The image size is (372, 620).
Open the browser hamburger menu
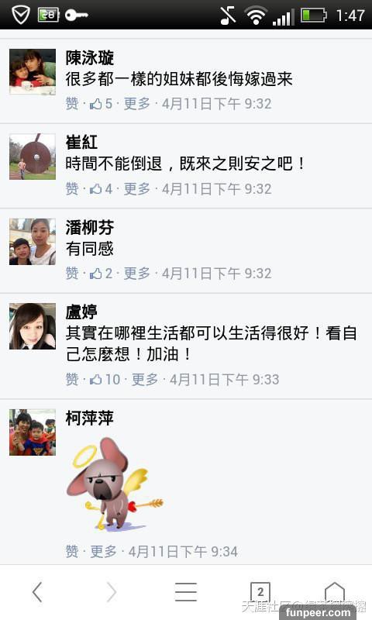click(x=186, y=592)
